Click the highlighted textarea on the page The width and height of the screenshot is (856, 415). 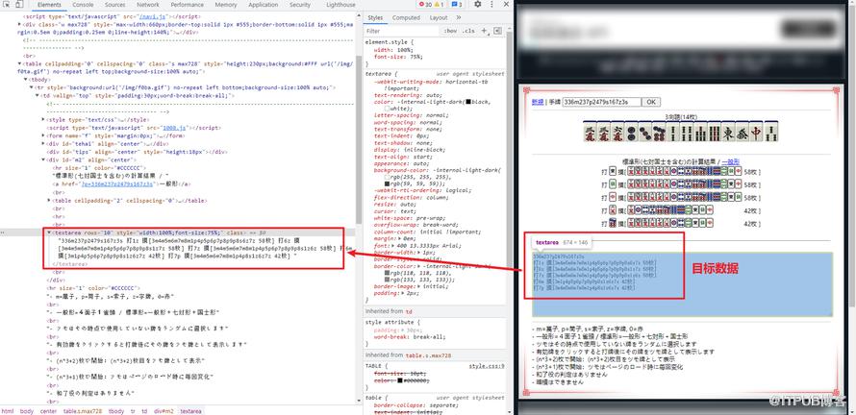pos(683,284)
